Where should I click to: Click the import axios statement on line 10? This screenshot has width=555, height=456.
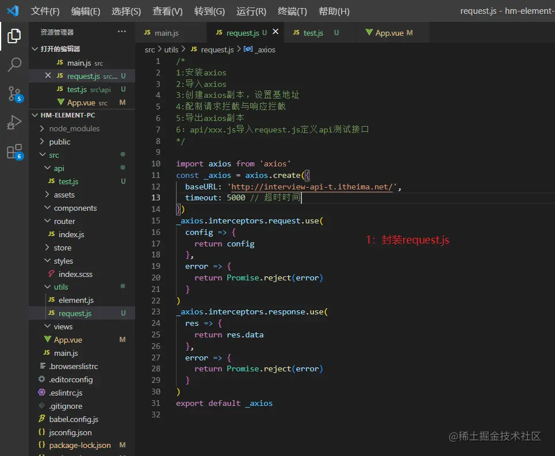point(234,164)
